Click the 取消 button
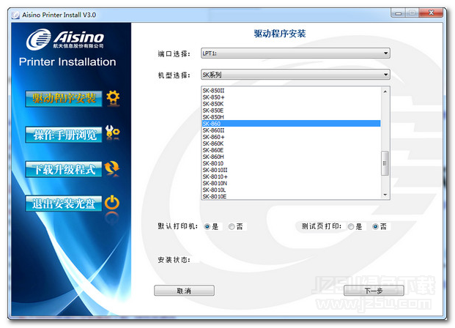Image resolution: width=455 pixels, height=328 pixels. click(184, 291)
